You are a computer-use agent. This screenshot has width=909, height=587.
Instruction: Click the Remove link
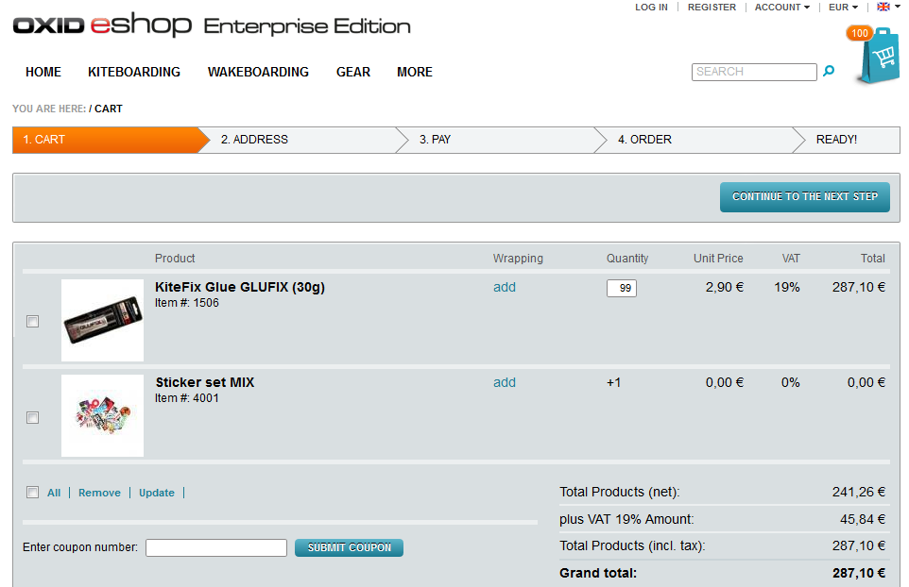pos(99,493)
